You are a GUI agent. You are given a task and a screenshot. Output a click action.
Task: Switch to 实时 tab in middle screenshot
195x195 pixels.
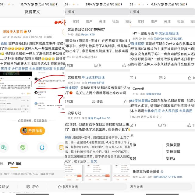pos(76,22)
